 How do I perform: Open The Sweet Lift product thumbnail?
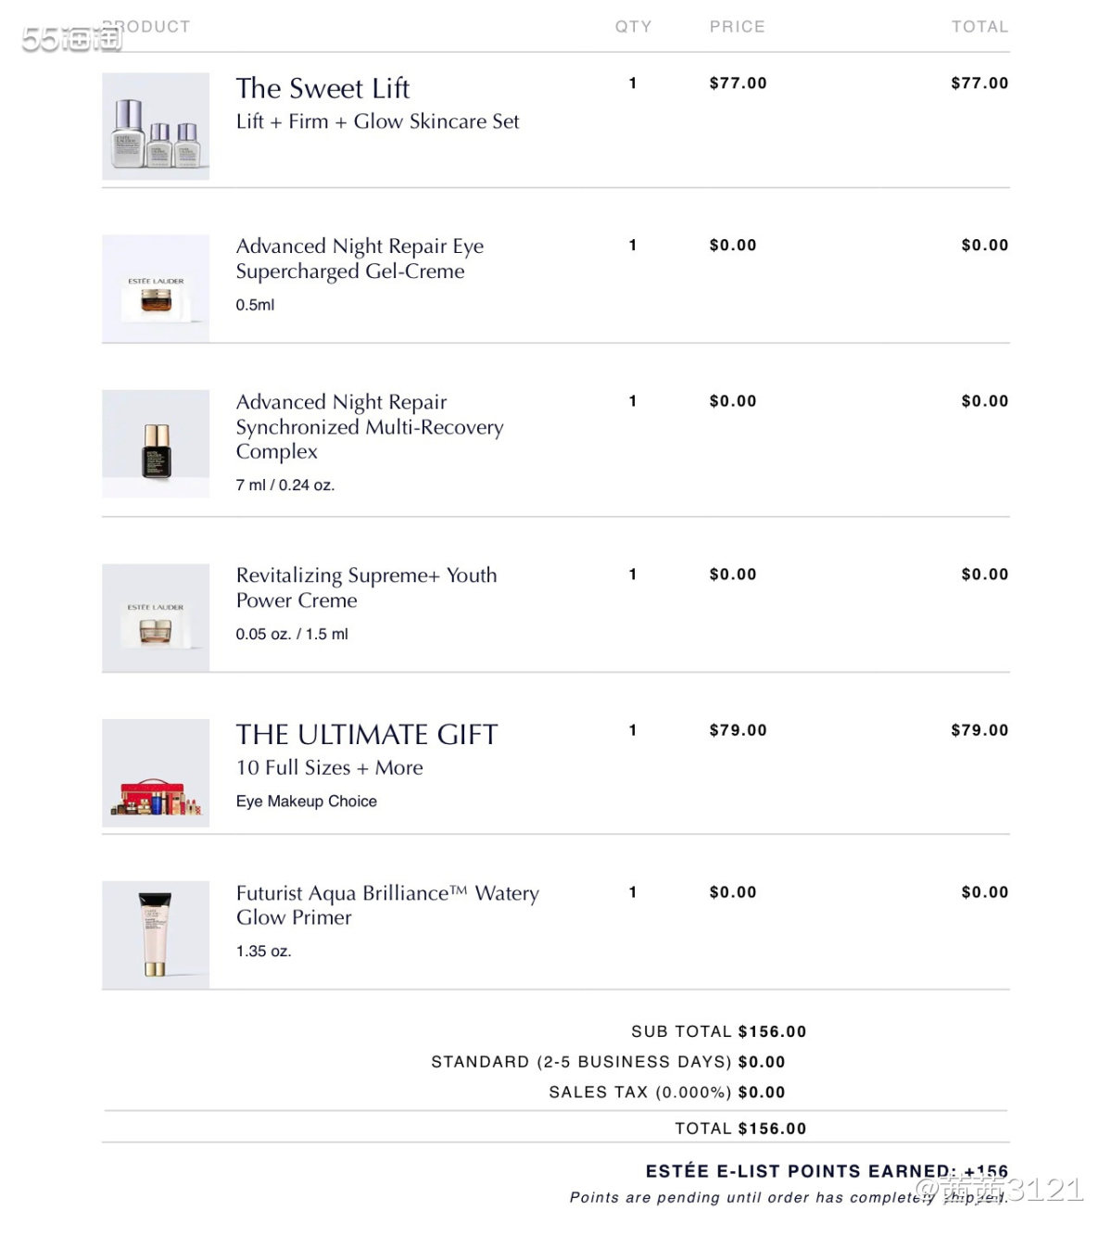(156, 126)
